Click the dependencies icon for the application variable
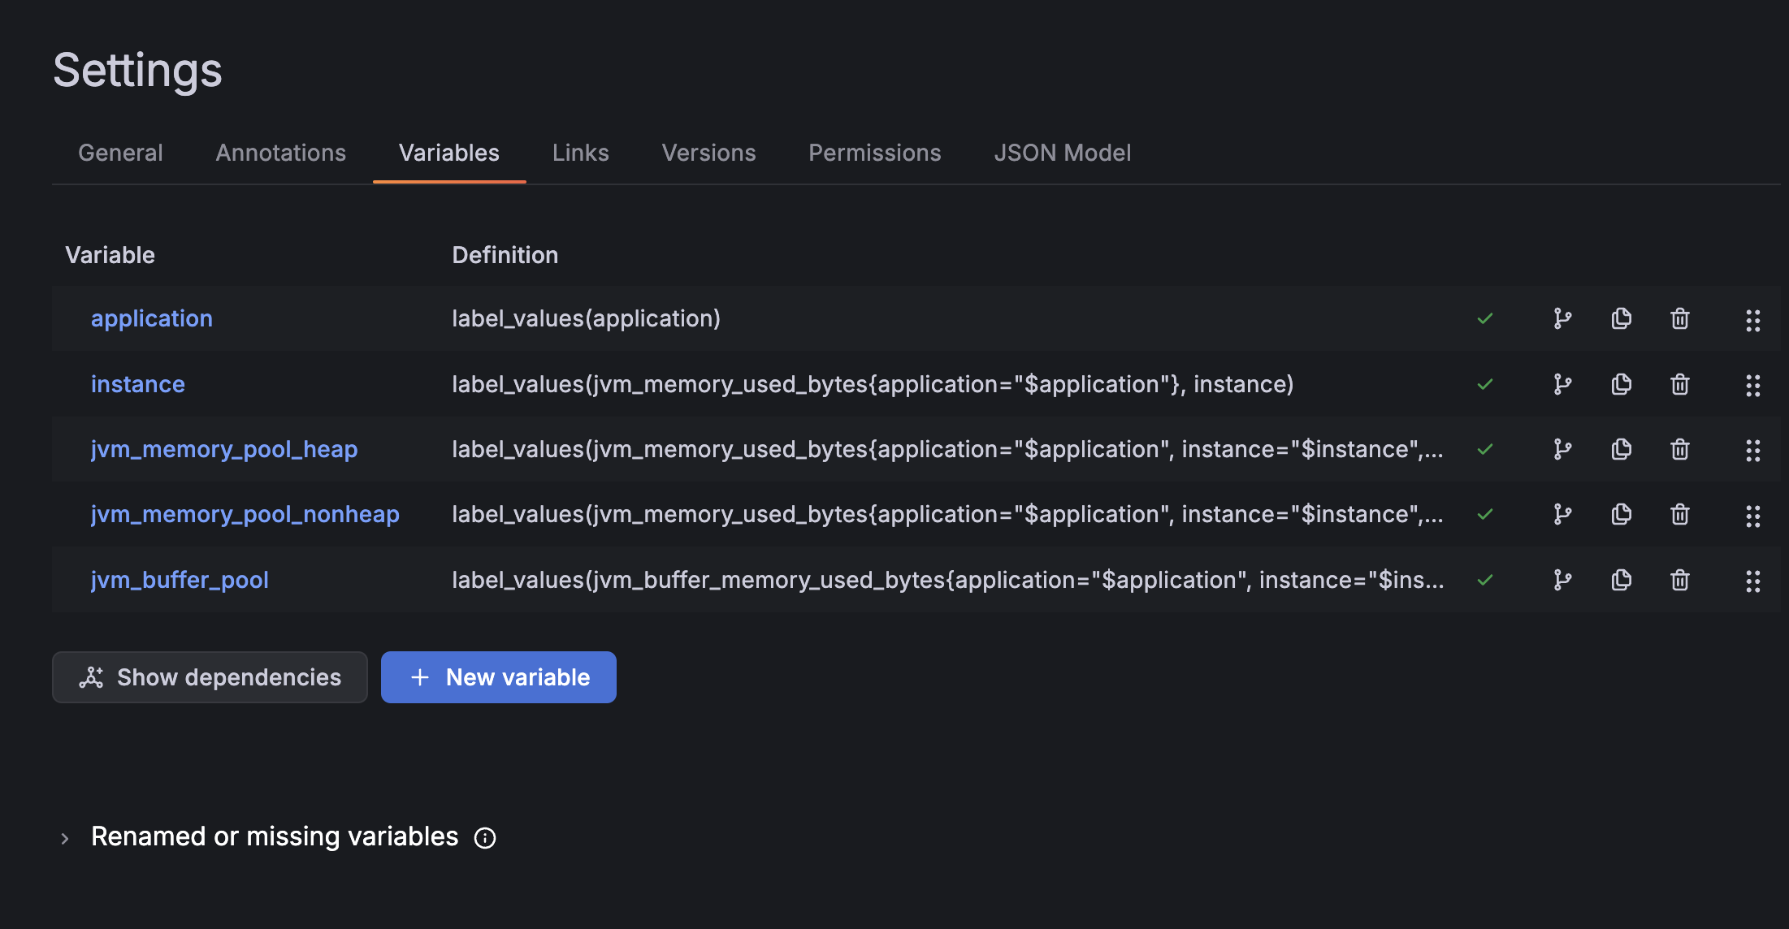This screenshot has width=1789, height=929. pos(1562,318)
